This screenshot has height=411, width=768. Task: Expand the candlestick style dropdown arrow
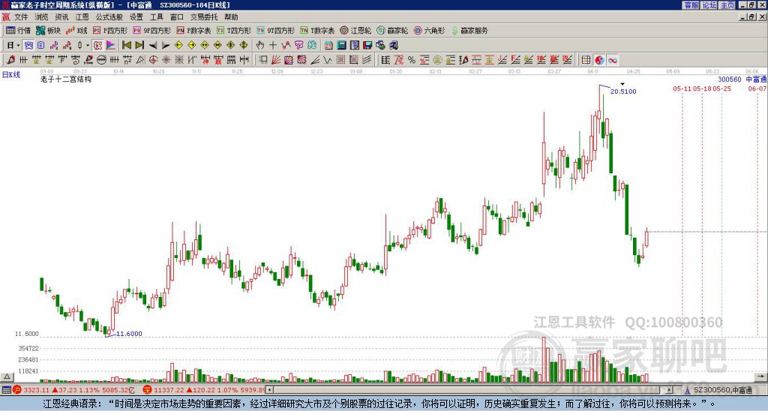click(88, 46)
